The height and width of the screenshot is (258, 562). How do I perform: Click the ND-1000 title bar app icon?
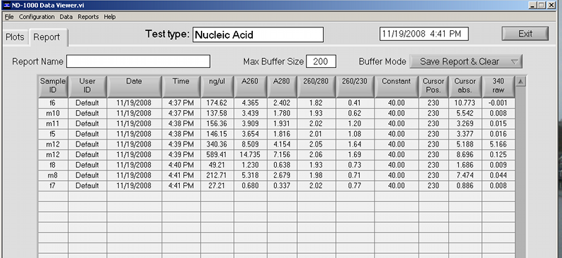coord(7,6)
